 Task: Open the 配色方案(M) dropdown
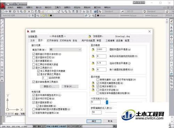[65, 50]
